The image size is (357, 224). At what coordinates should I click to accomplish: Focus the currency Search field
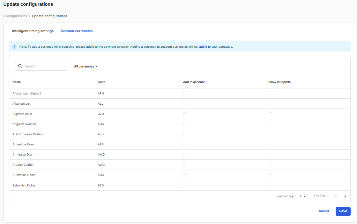pos(41,66)
